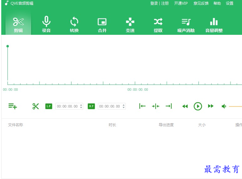Image resolution: width=242 pixels, height=179 pixels.
Task: Click the 00:00:00.00 current position label
Action: (138, 89)
